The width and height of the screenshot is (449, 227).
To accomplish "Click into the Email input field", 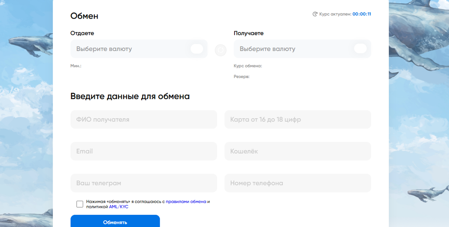I will pyautogui.click(x=144, y=151).
